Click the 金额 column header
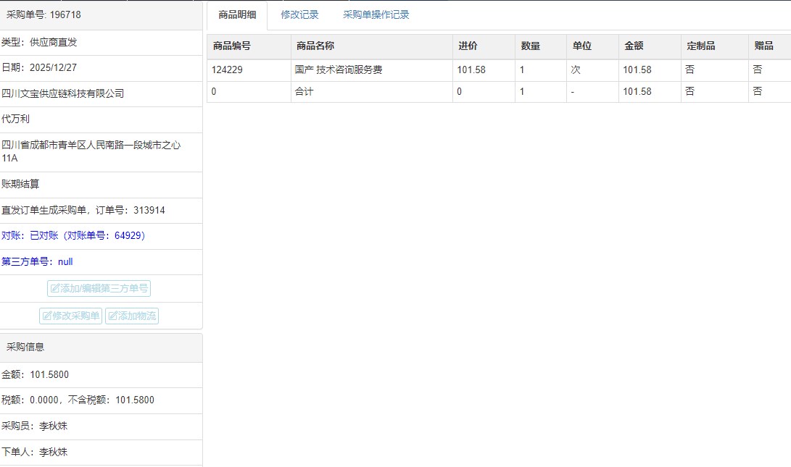 click(634, 46)
